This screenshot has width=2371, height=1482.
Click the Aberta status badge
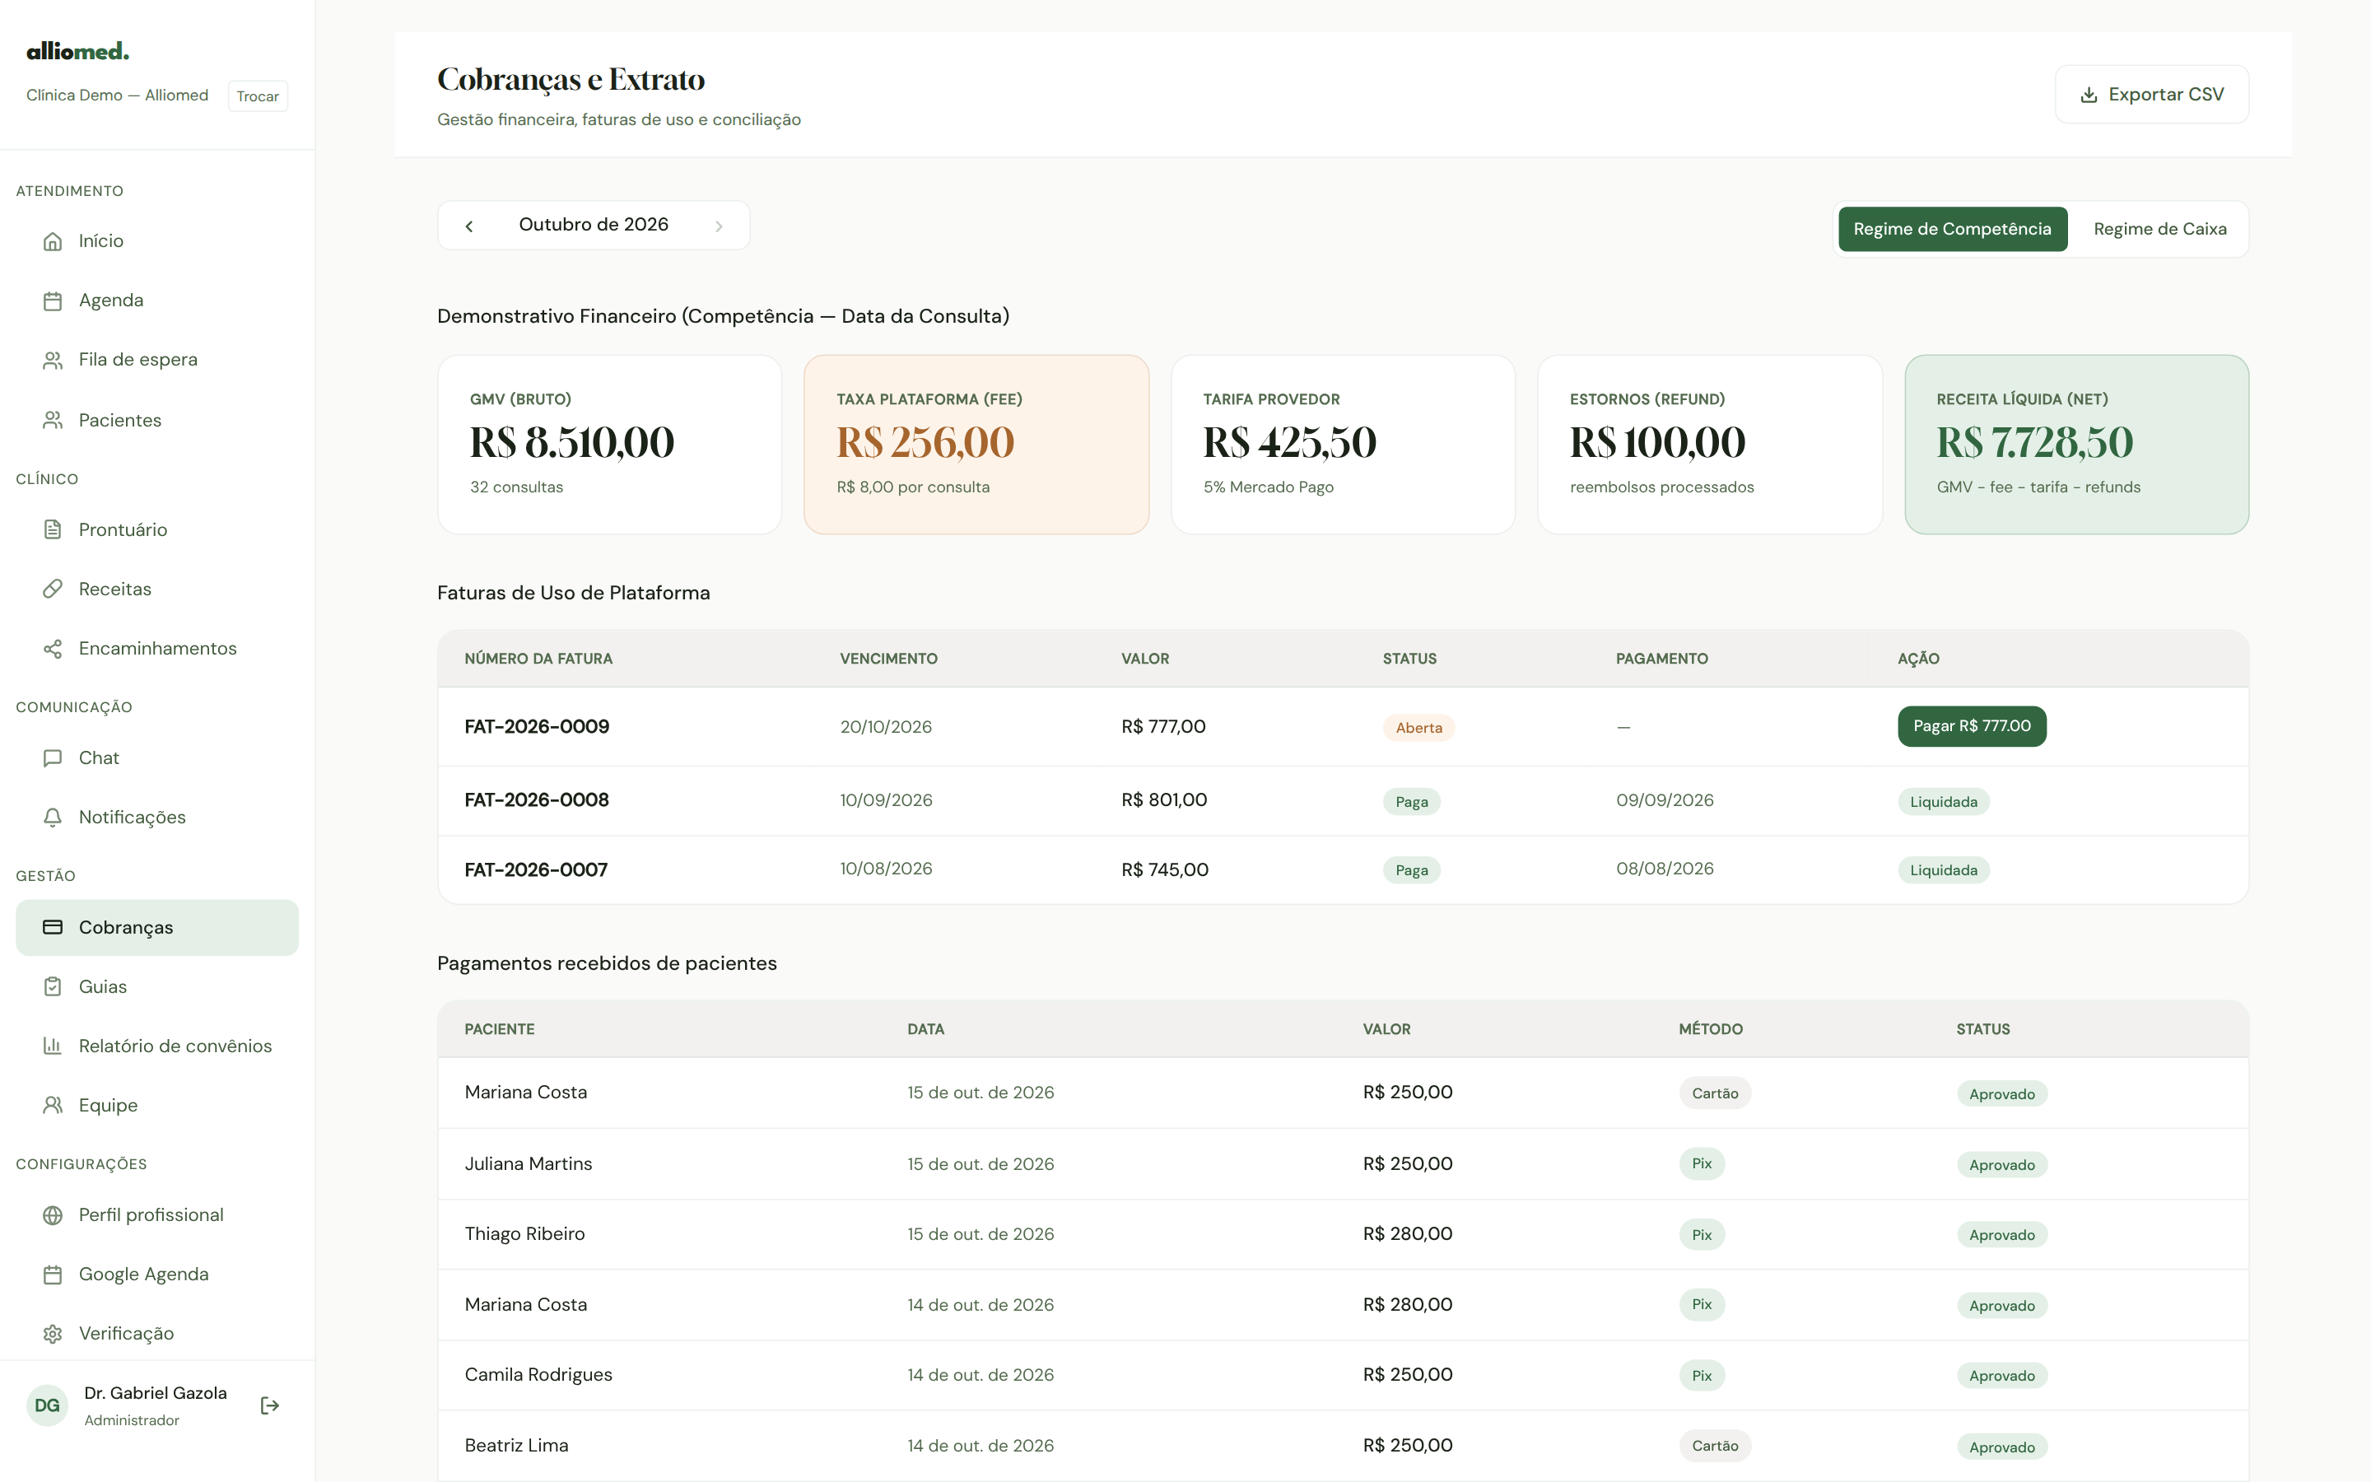[x=1418, y=727]
